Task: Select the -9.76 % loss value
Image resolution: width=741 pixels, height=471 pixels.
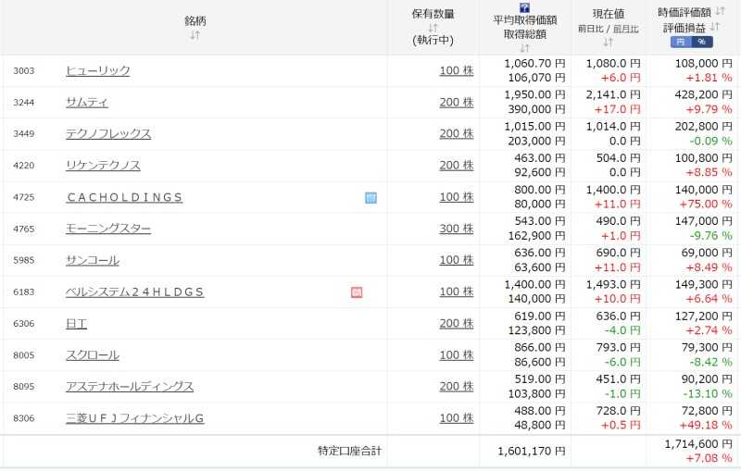Action: (710, 235)
